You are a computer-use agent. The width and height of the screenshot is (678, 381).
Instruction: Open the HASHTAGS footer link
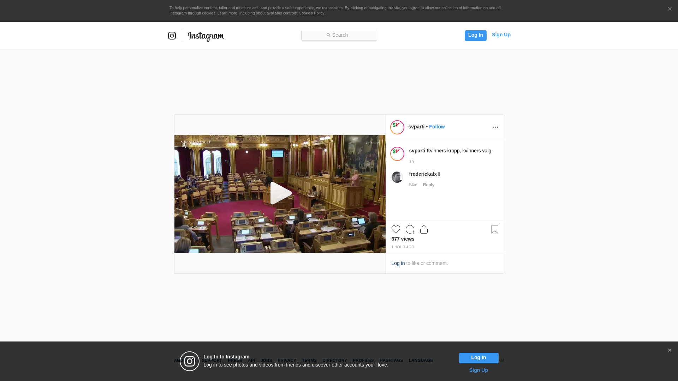tap(391, 361)
